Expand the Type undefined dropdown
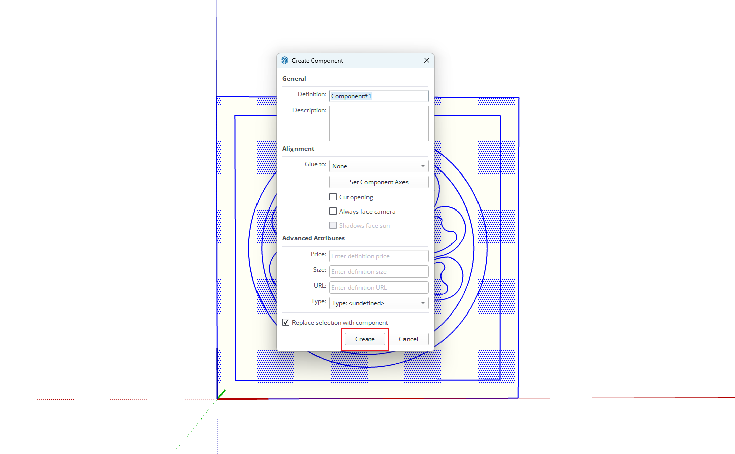Screen dimensions: 735x454 pyautogui.click(x=379, y=303)
